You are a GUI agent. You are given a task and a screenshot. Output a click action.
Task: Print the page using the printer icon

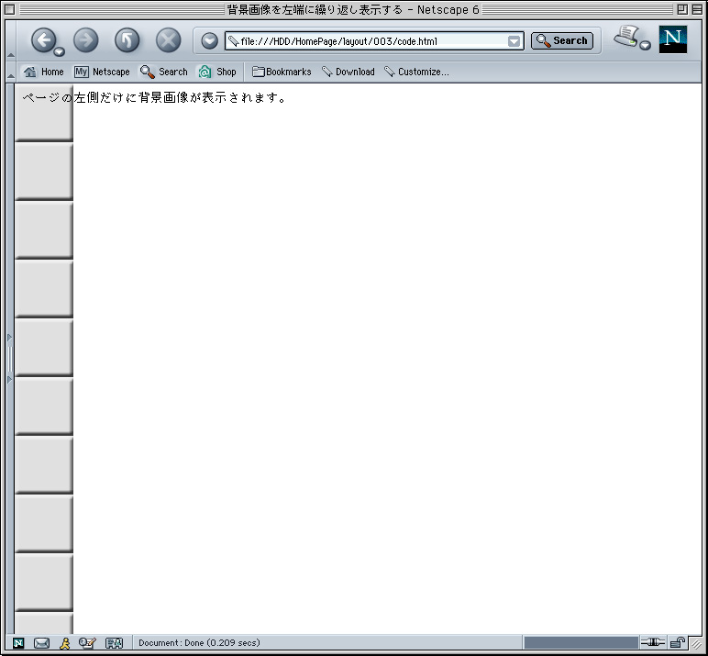coord(625,36)
